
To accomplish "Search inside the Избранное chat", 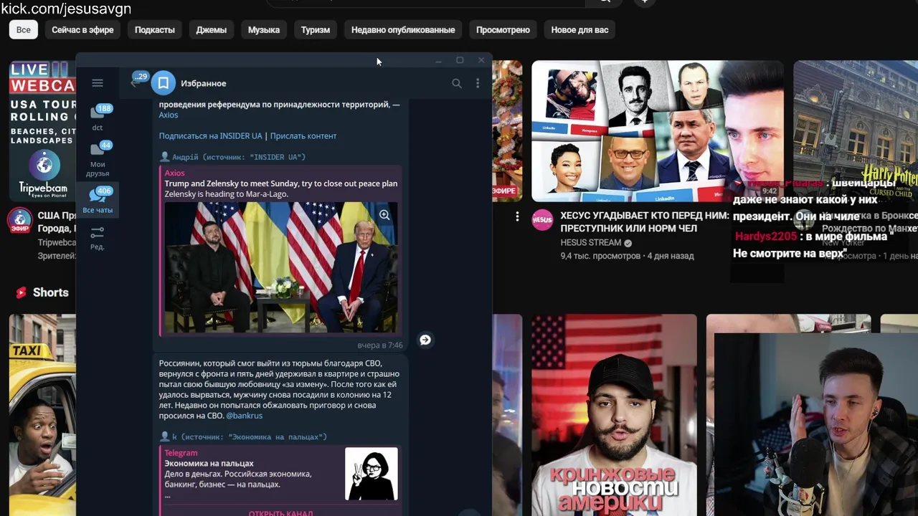I will (x=456, y=83).
